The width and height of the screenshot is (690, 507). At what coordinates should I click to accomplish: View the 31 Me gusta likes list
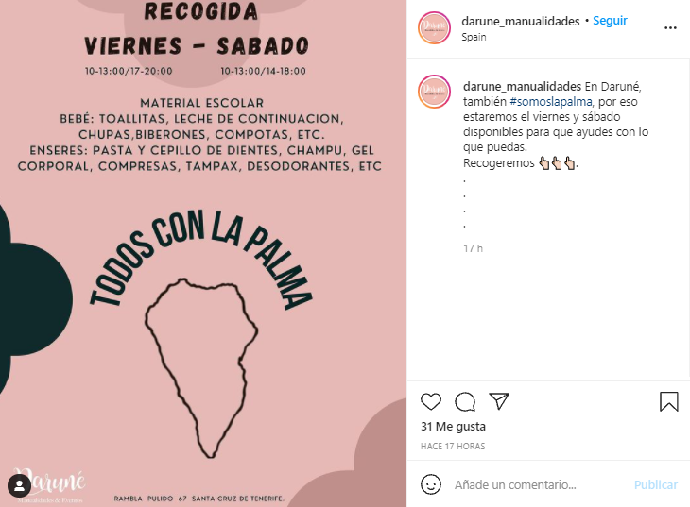click(x=453, y=426)
